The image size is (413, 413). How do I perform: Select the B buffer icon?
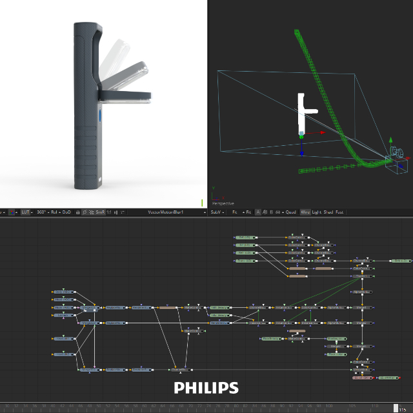(x=272, y=212)
